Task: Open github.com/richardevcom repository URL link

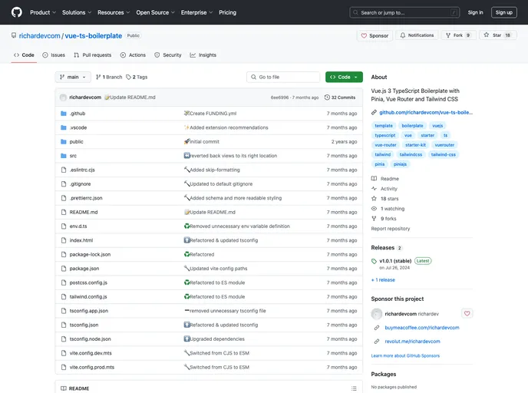Action: pyautogui.click(x=426, y=113)
